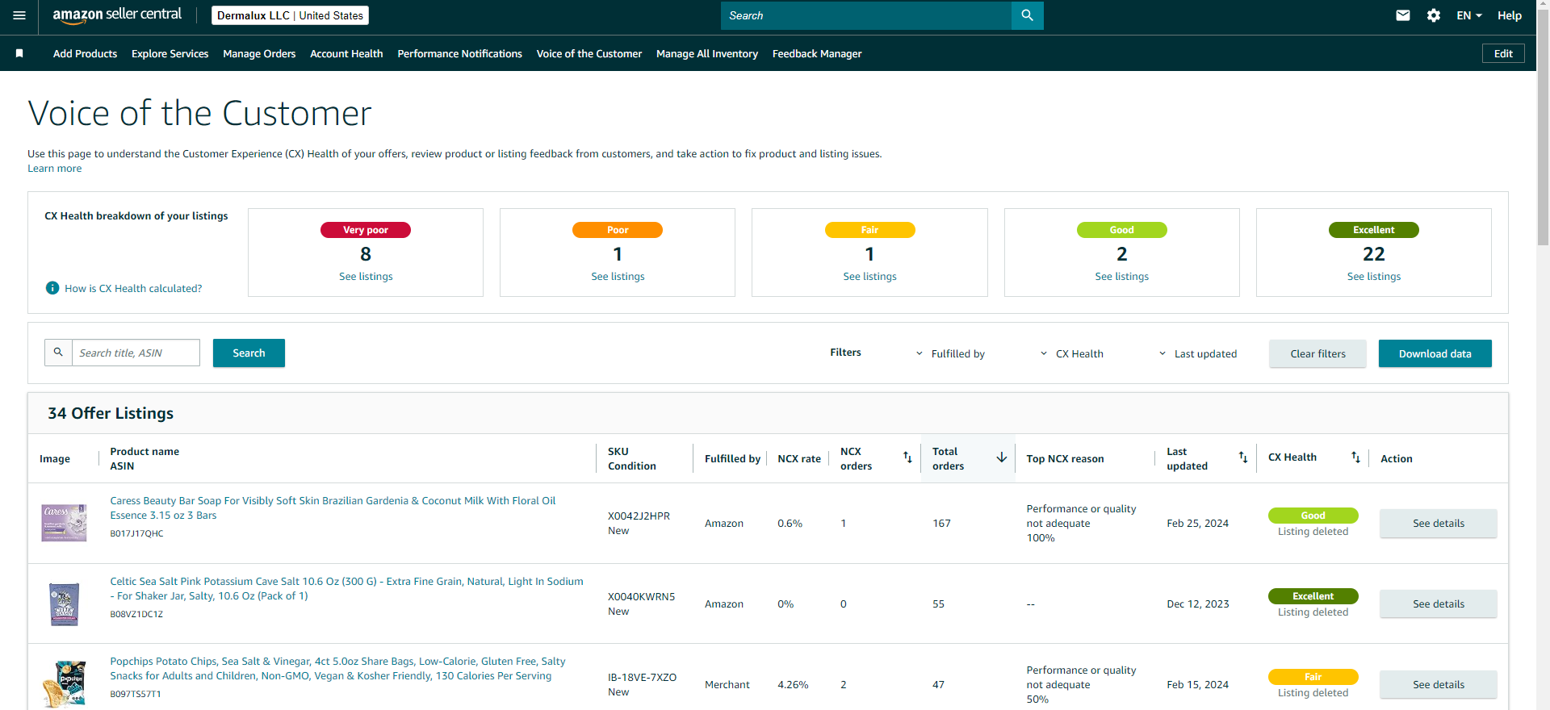Open Explore Services menu item
This screenshot has width=1550, height=710.
click(170, 53)
